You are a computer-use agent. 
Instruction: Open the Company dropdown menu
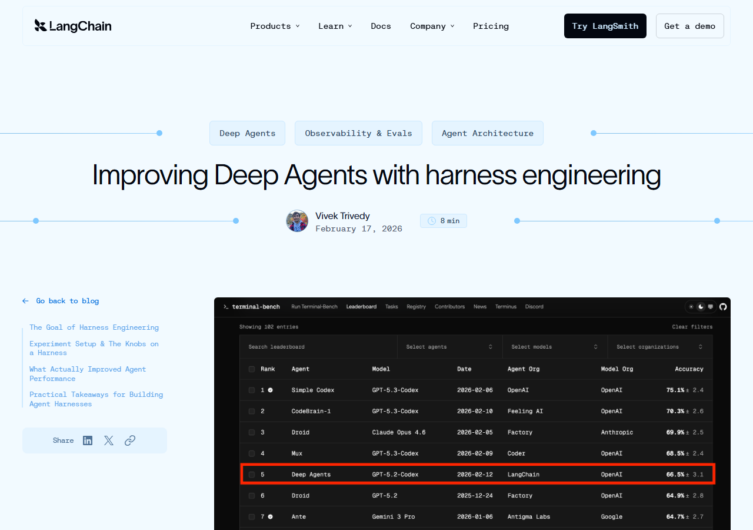(x=432, y=26)
